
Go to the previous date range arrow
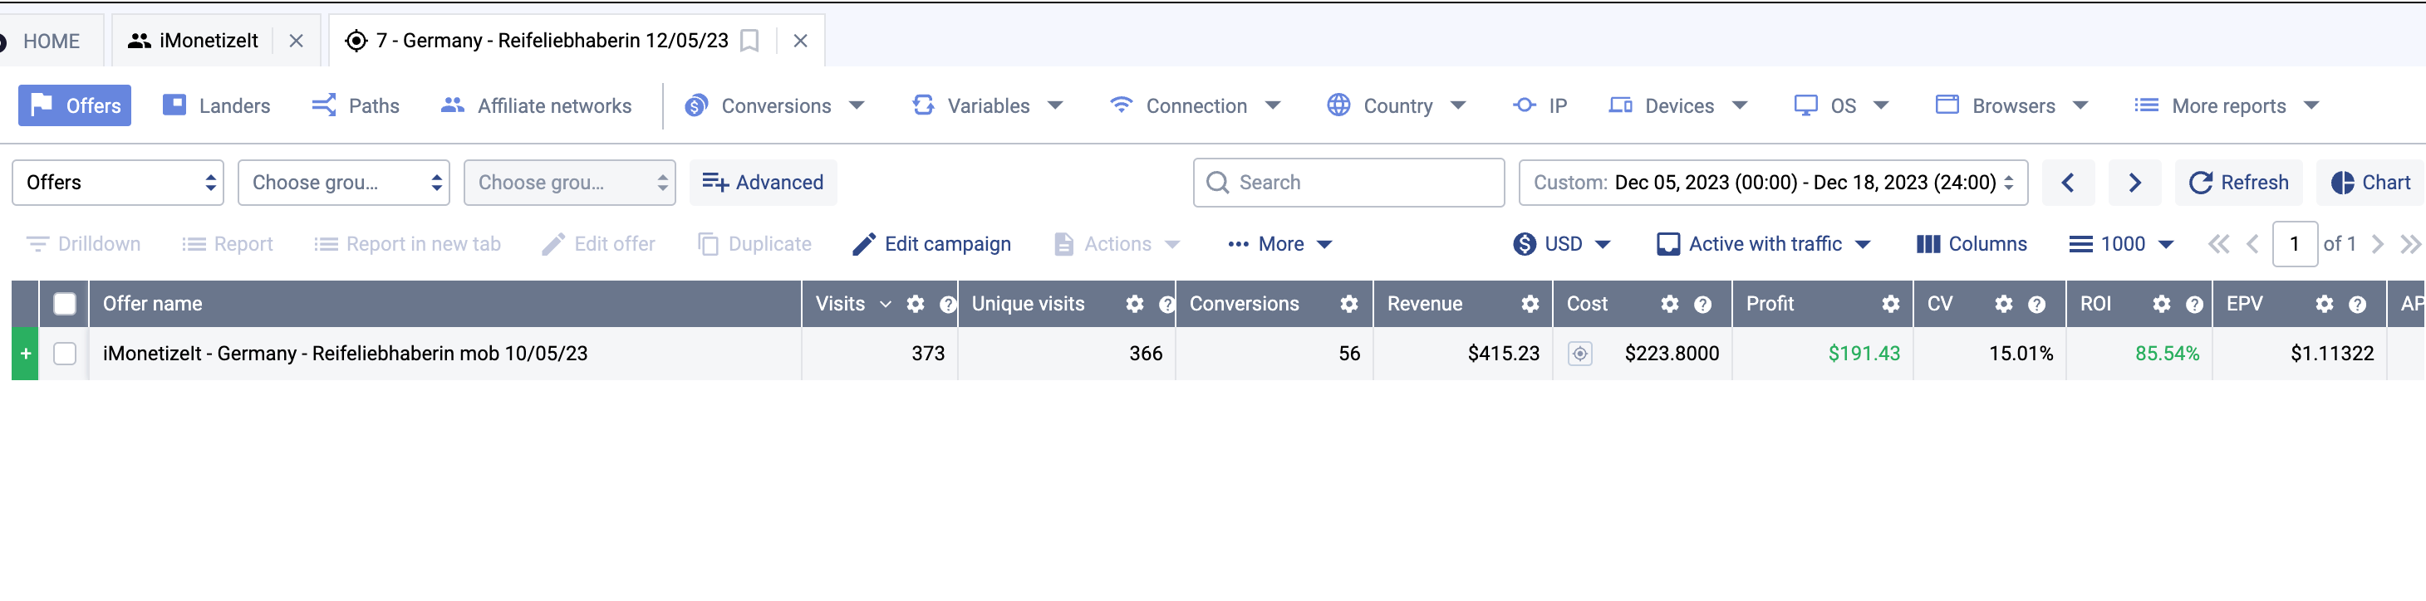coord(2068,183)
